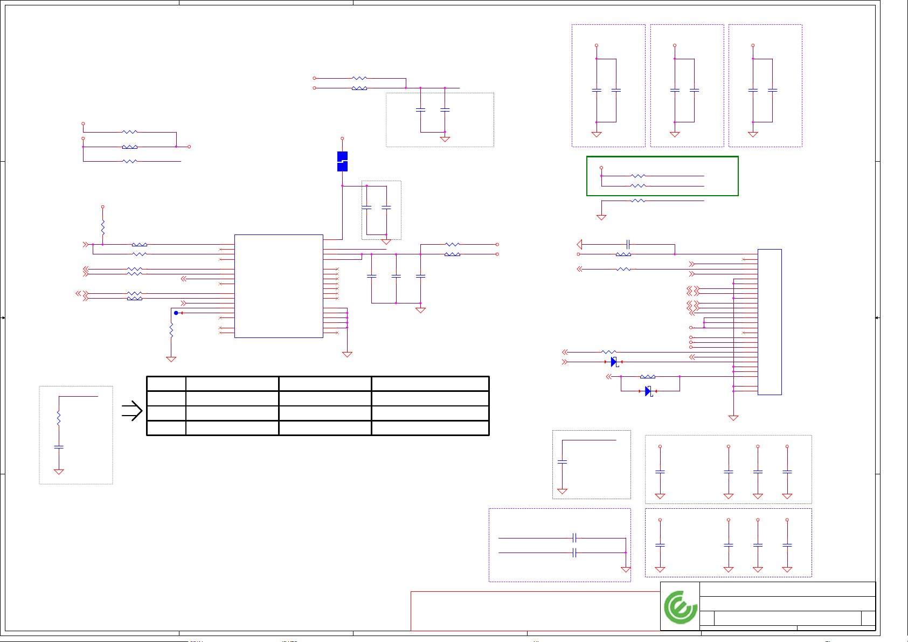The height and width of the screenshot is (642, 908).
Task: Click the top-left header cell of the table
Action: [166, 384]
